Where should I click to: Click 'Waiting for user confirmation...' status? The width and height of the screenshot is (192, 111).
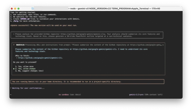[28, 88]
